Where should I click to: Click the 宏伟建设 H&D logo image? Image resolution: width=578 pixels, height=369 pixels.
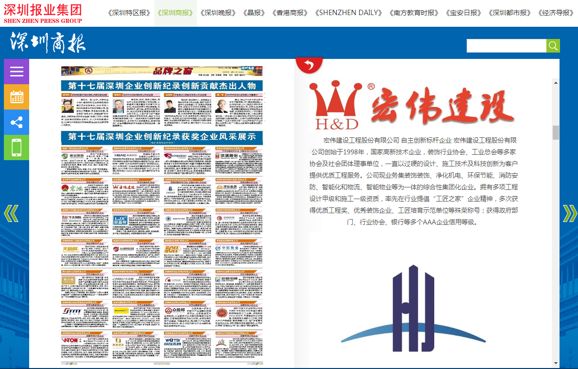coord(412,105)
